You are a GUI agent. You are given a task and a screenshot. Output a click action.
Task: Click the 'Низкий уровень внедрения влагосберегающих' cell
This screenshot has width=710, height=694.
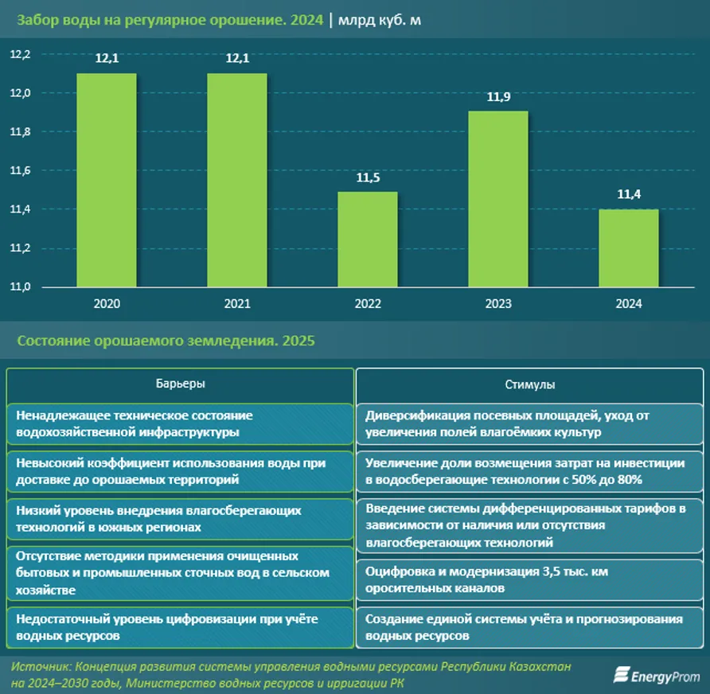click(180, 518)
